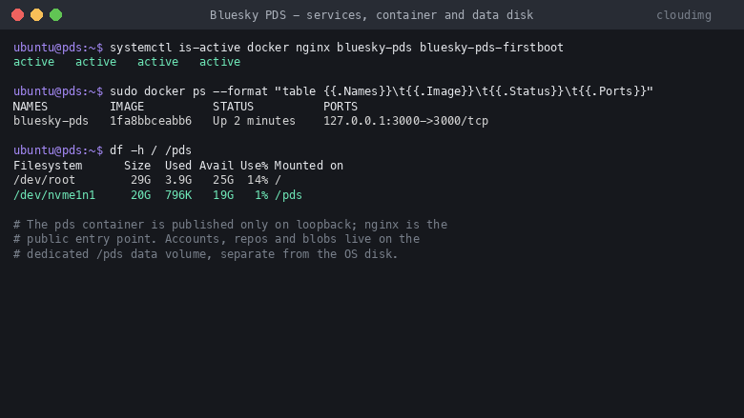This screenshot has height=418, width=744.
Task: Click the 'df -h / /pds' command
Action: (151, 150)
